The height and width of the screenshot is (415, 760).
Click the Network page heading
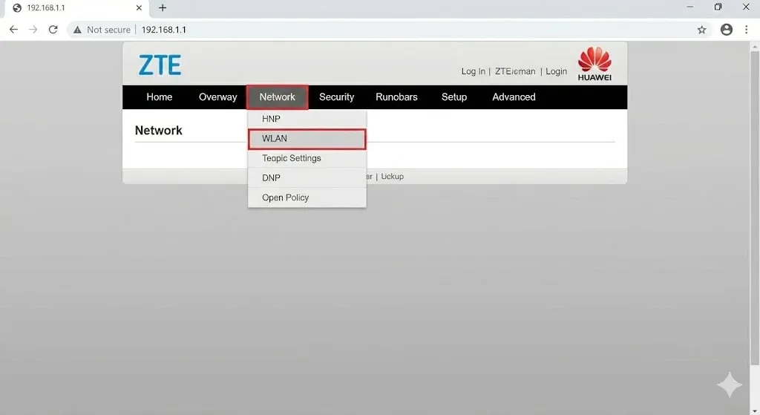click(x=159, y=131)
